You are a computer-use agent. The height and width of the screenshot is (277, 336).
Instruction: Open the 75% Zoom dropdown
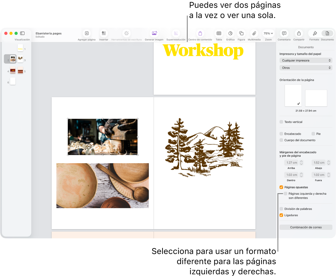pyautogui.click(x=268, y=34)
